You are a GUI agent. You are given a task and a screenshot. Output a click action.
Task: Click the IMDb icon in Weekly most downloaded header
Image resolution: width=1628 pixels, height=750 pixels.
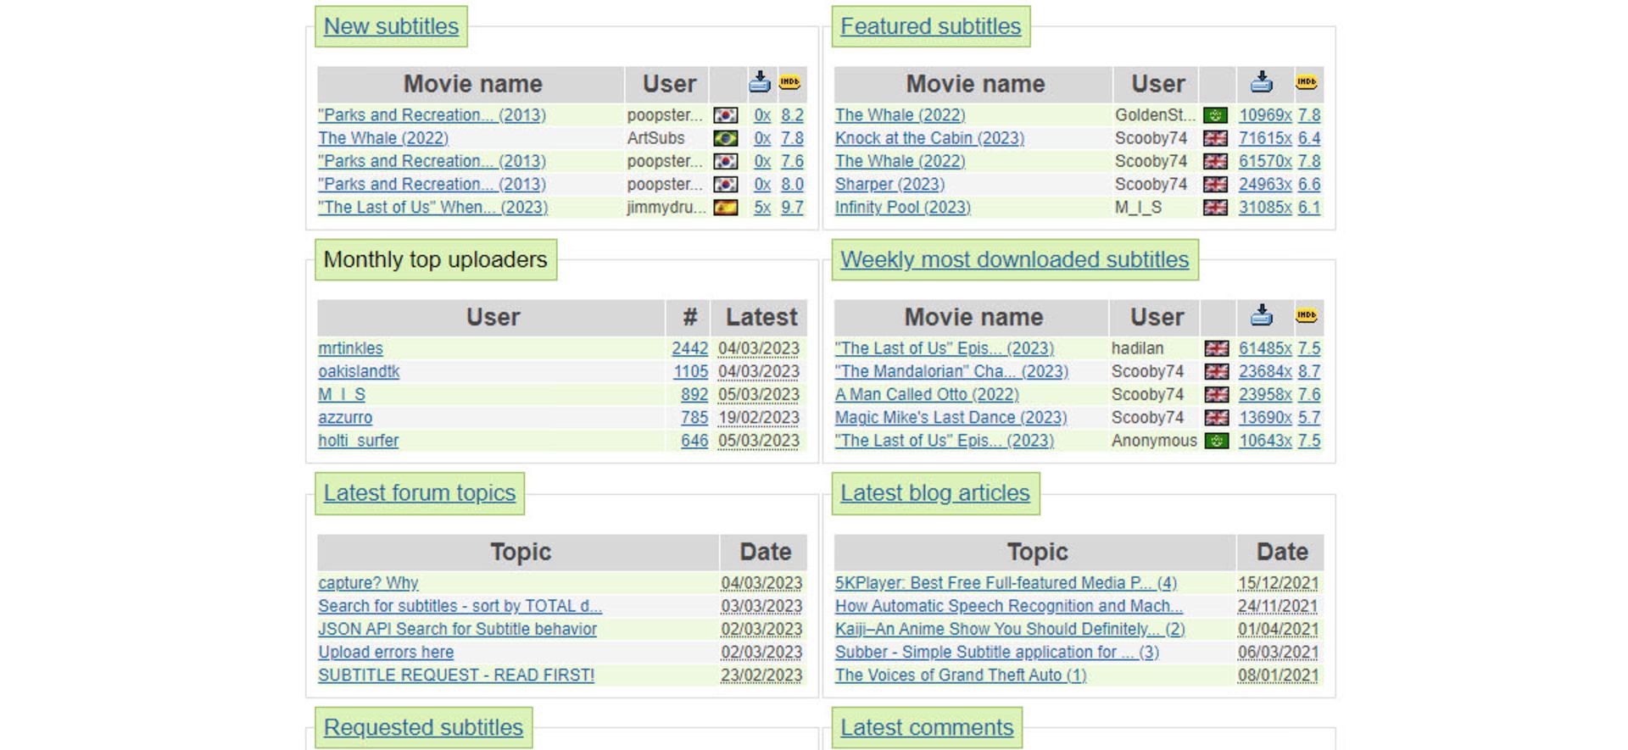tap(1306, 315)
